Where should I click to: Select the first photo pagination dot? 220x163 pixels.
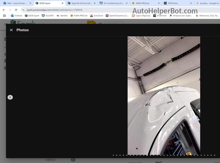click(114, 155)
